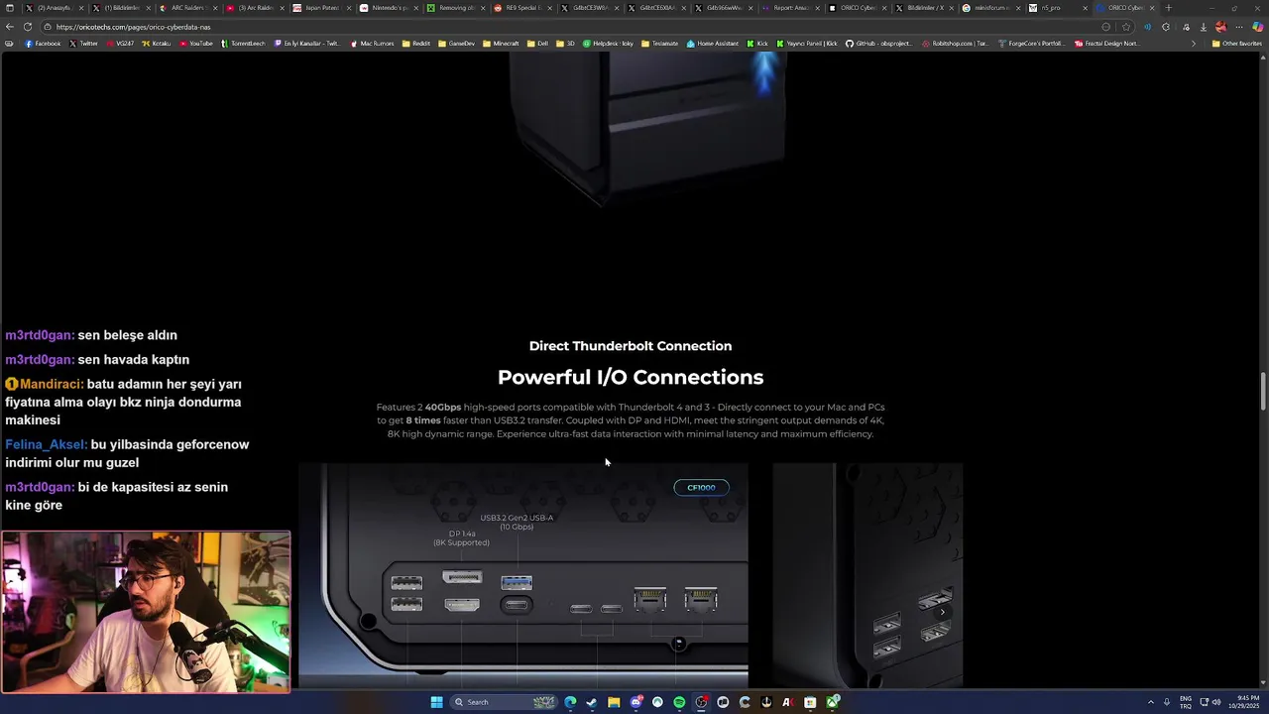Switch to the Japan Patent tab
The width and height of the screenshot is (1269, 714).
322,8
